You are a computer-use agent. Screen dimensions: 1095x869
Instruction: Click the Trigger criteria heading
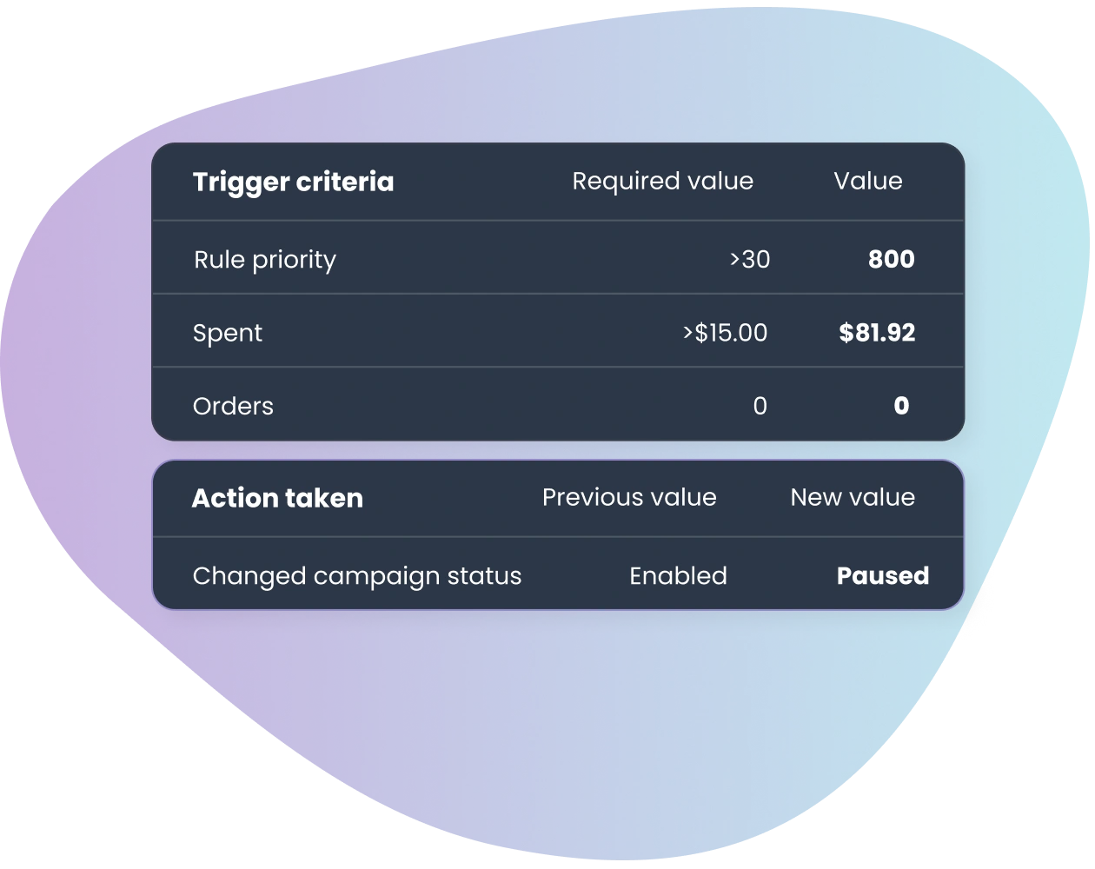pos(293,182)
